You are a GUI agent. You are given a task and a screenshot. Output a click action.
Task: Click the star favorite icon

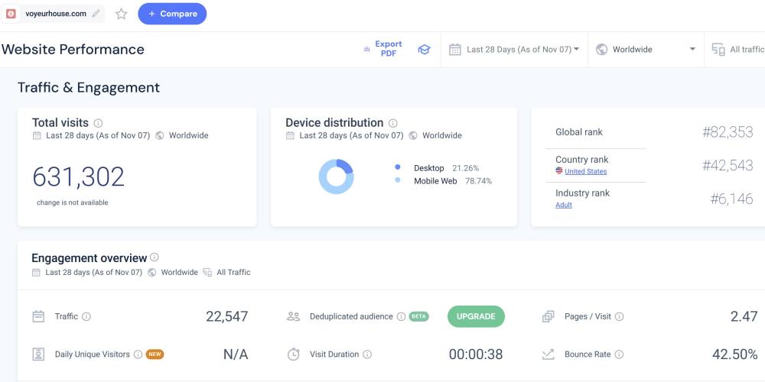pyautogui.click(x=121, y=14)
